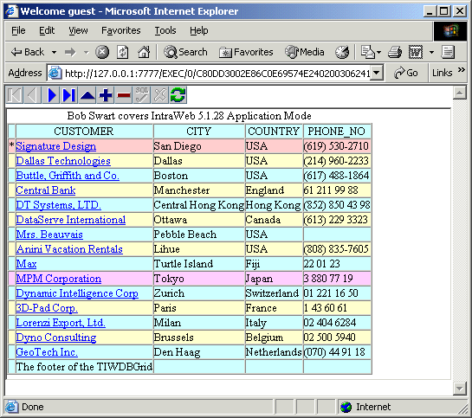Viewport: 472px width, 418px height.
Task: Open the Search pane
Action: (x=185, y=52)
